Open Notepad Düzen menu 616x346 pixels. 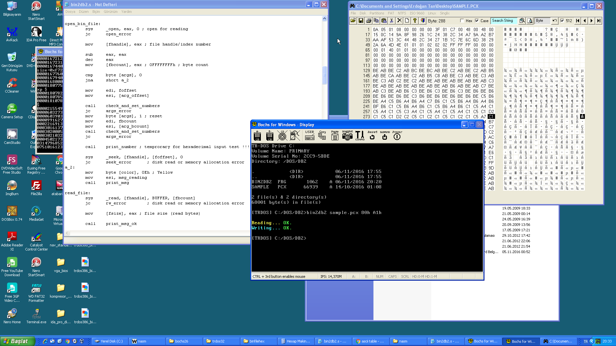point(84,12)
